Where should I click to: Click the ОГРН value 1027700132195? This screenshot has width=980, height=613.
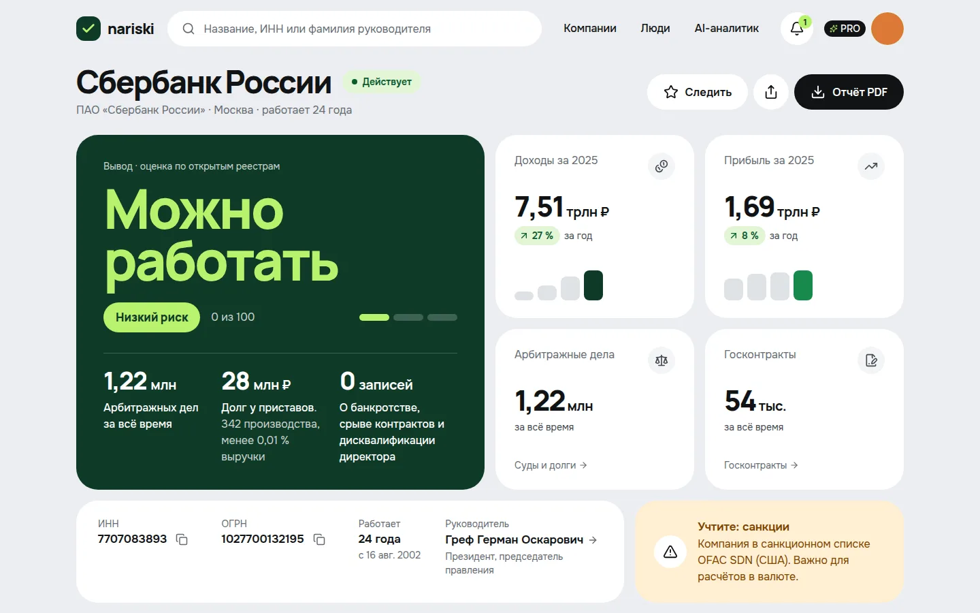[x=263, y=539]
